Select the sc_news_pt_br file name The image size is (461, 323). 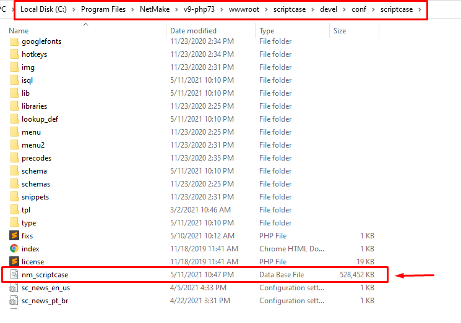(x=45, y=301)
